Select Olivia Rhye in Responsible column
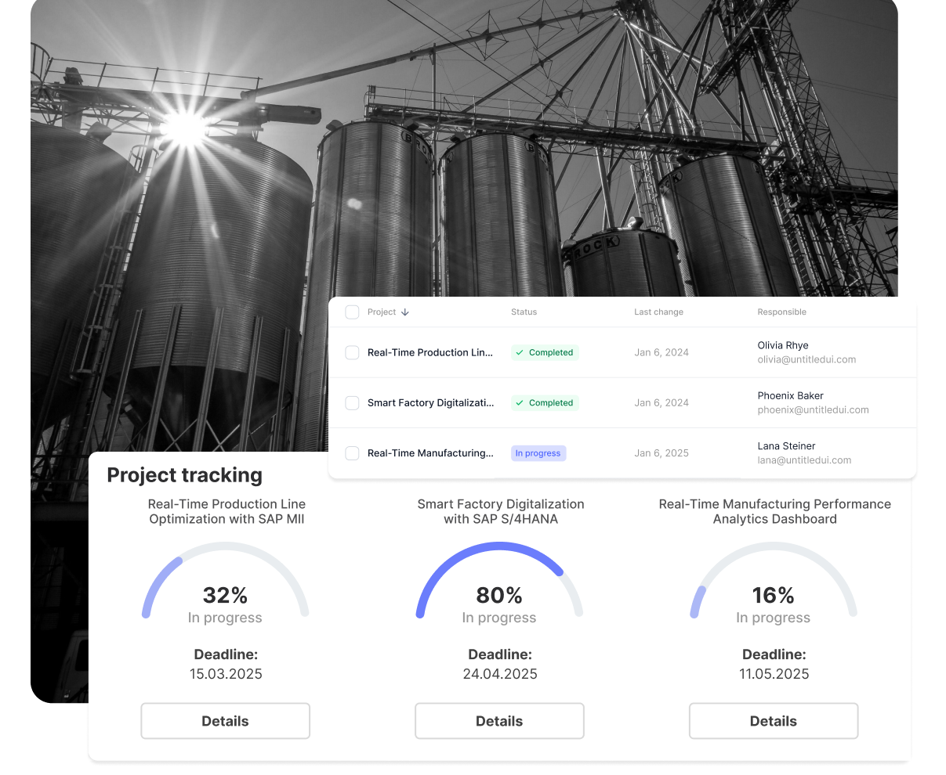The image size is (946, 775). tap(783, 345)
